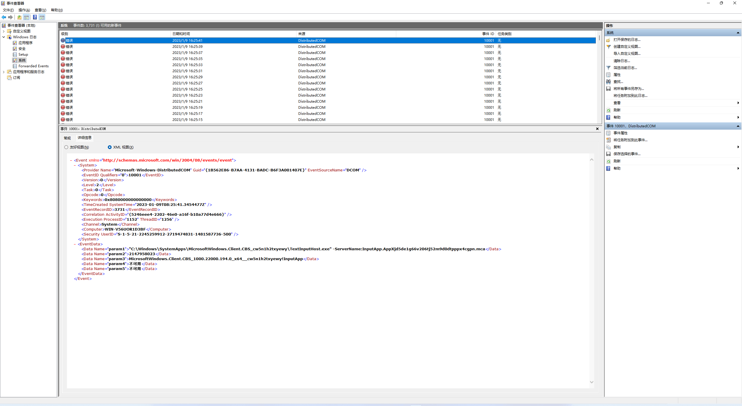
Task: Click the 保存选择的事件 disk icon
Action: click(x=608, y=154)
